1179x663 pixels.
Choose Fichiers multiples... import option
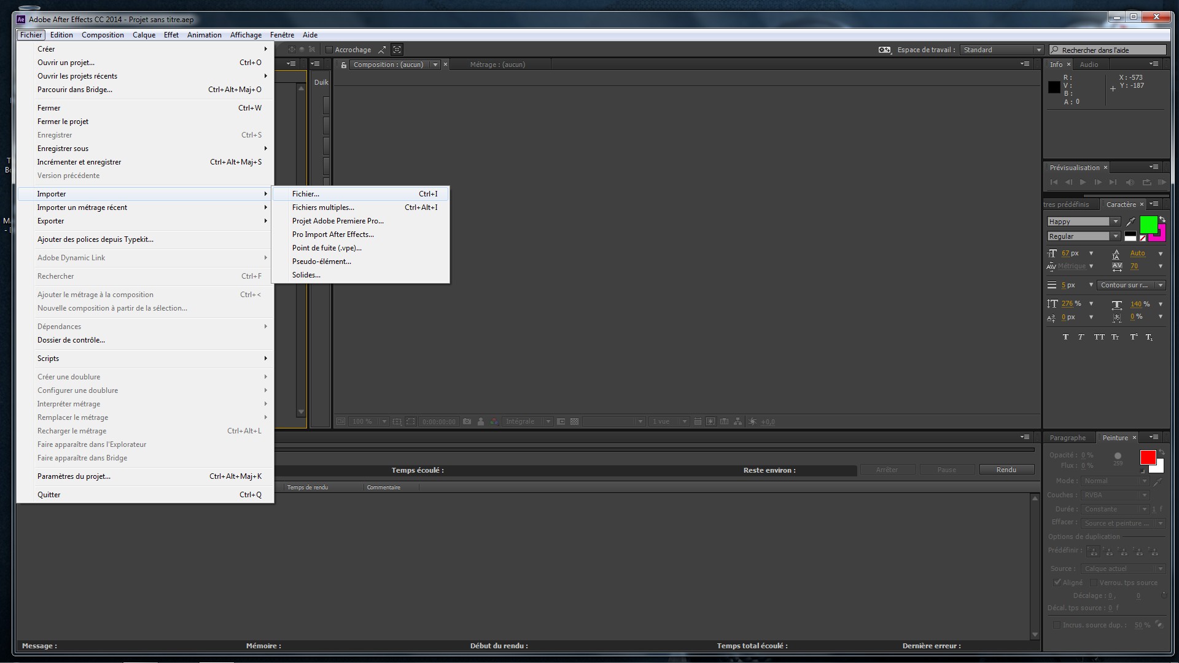pos(360,207)
